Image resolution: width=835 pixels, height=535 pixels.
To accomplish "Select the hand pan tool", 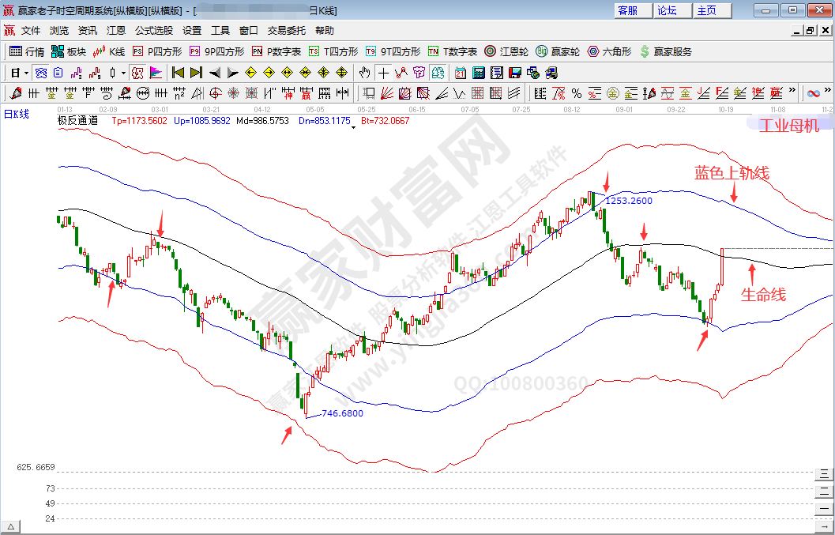I will [x=364, y=73].
